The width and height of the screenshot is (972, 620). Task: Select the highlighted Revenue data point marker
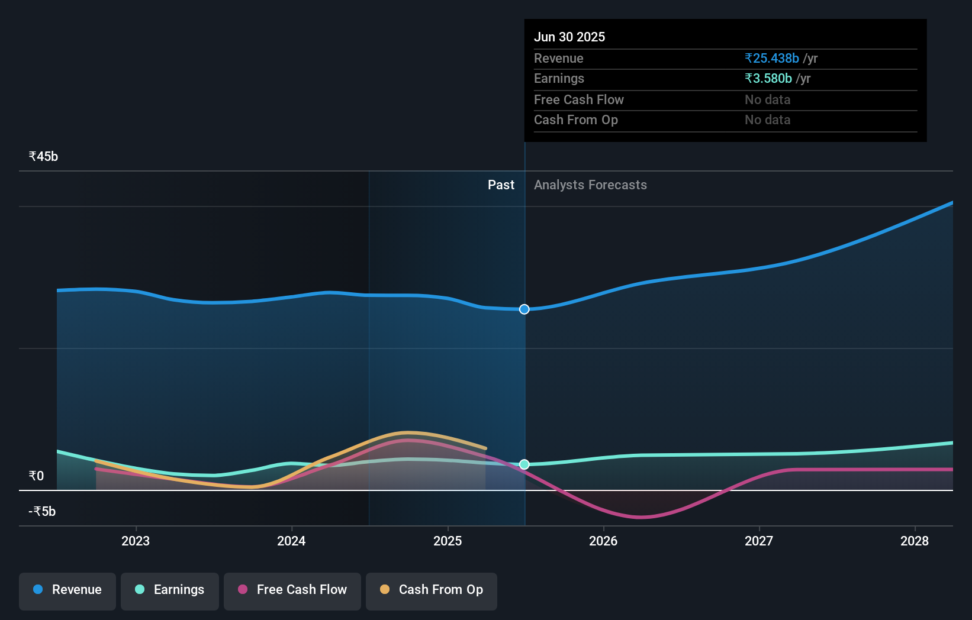[x=524, y=308]
